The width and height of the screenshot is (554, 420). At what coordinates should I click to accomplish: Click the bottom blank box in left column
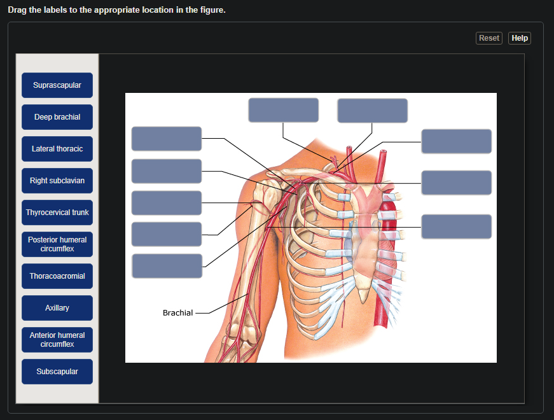(167, 266)
